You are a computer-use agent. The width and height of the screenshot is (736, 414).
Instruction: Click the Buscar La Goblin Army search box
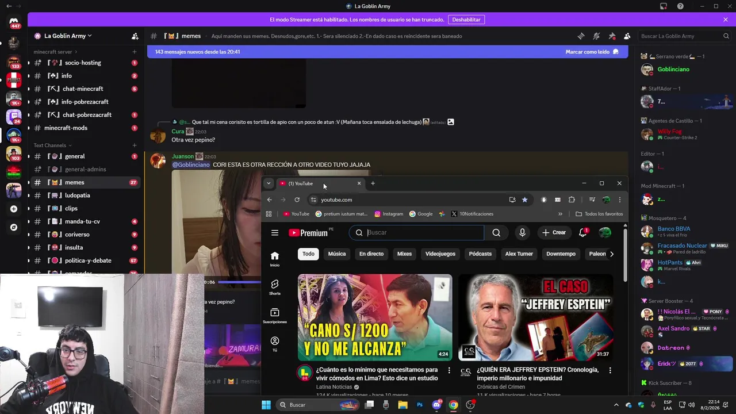pos(685,36)
